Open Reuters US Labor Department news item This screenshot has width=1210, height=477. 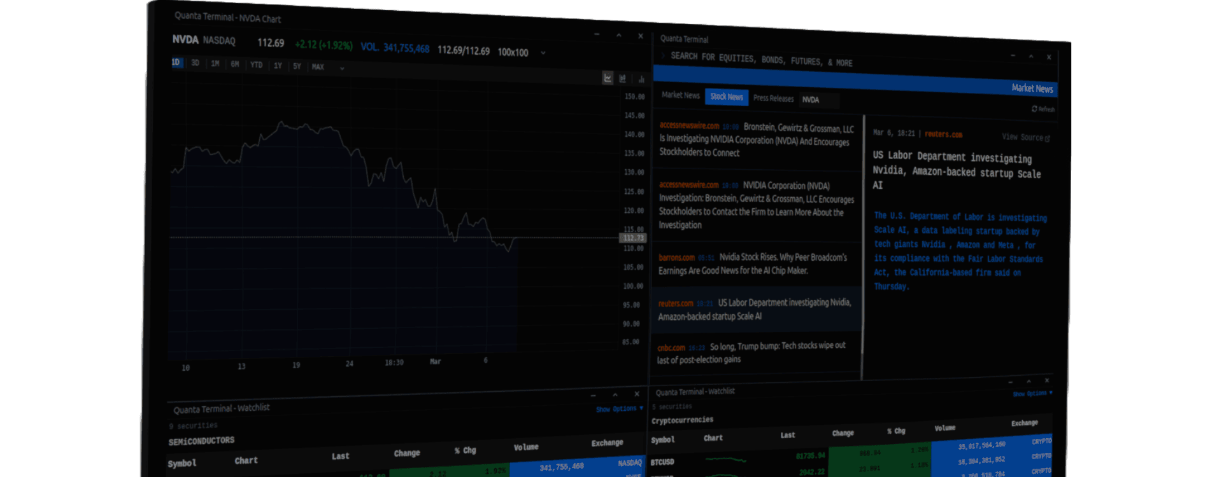pyautogui.click(x=755, y=309)
